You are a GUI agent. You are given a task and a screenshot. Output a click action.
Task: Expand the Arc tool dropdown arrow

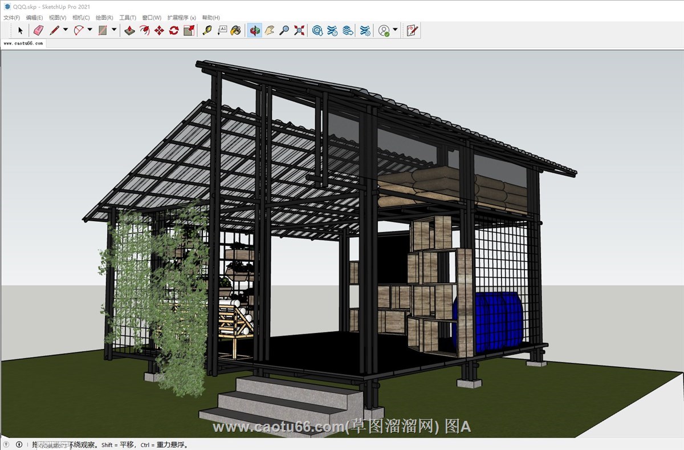89,30
